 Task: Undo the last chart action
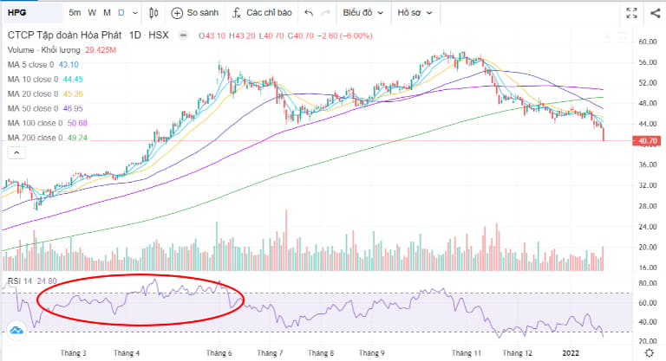tap(309, 13)
